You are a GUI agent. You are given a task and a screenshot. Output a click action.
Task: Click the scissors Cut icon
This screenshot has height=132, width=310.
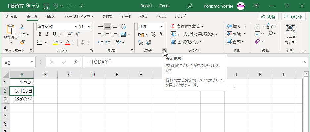[22, 26]
